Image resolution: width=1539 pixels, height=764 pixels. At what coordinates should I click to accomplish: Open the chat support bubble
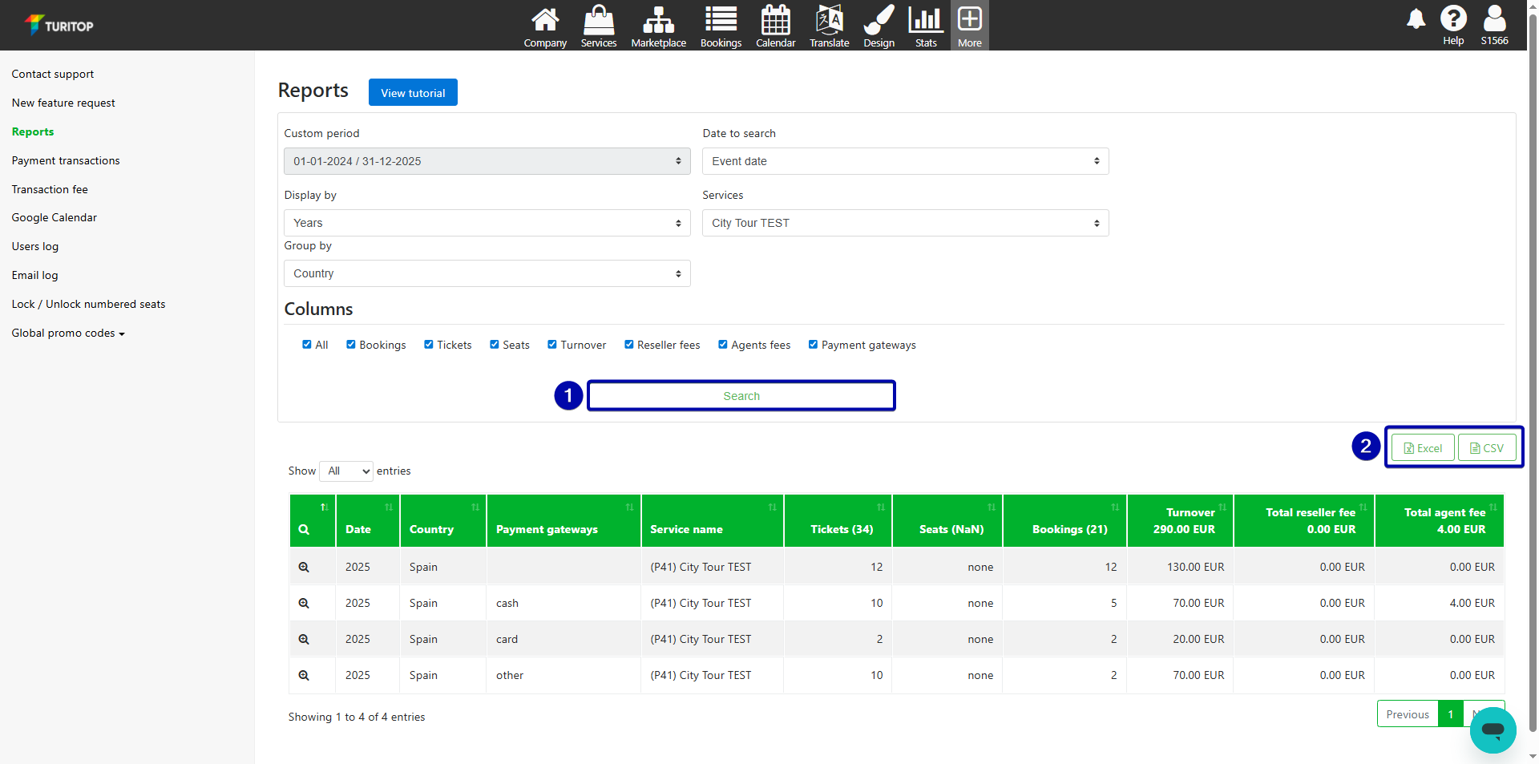(x=1493, y=730)
